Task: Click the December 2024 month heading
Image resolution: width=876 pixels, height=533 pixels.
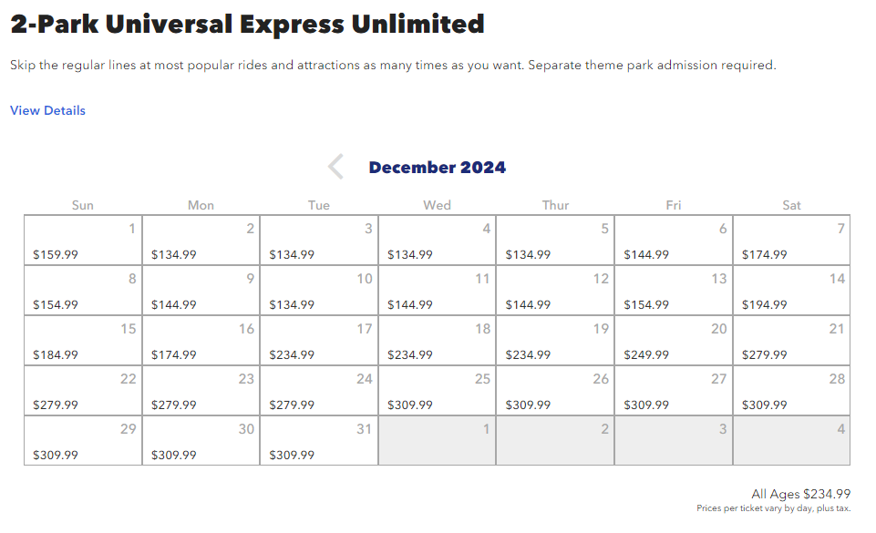Action: click(x=437, y=168)
